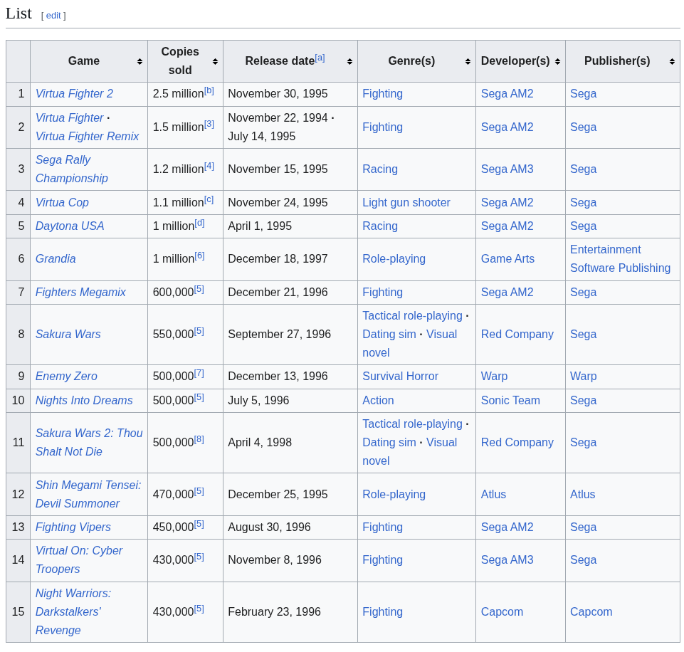
Task: Click the 'April 4, 1998' date cell
Action: click(x=290, y=443)
